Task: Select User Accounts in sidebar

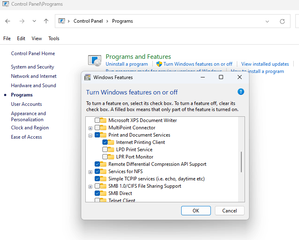Action: pyautogui.click(x=26, y=104)
